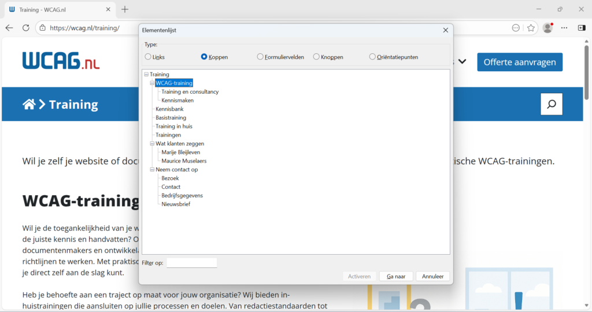Click the address bar options circle icon
This screenshot has width=592, height=312.
point(516,28)
